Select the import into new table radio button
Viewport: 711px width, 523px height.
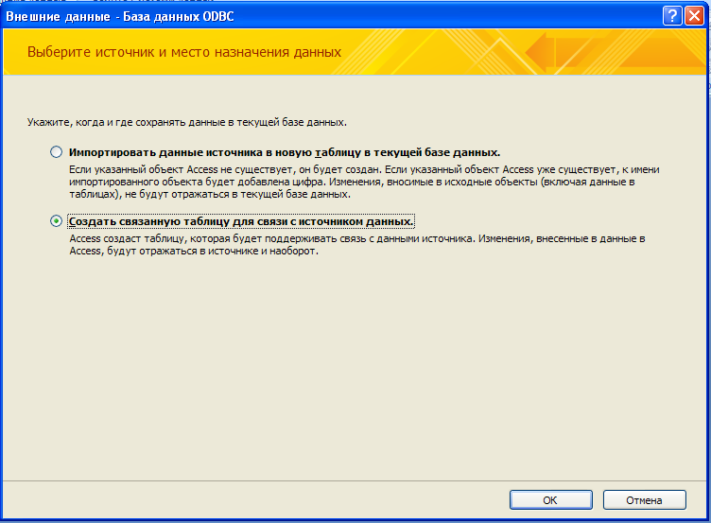[57, 151]
